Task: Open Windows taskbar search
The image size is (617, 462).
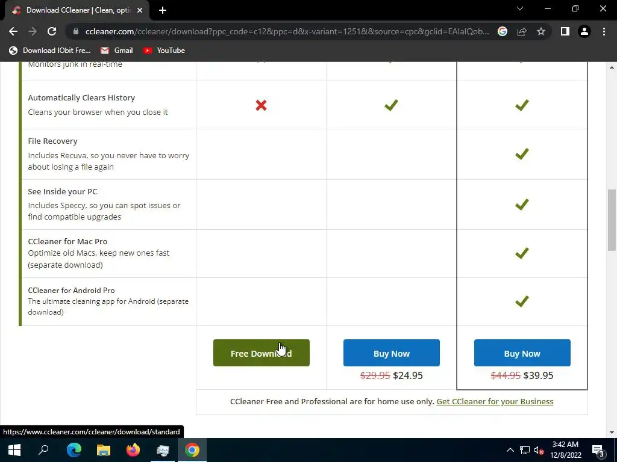Action: 43,450
